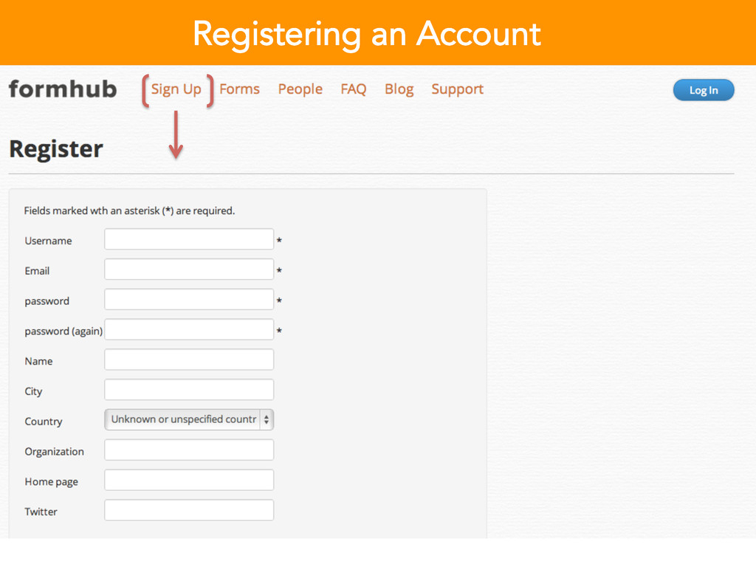Click the Country selector stepper arrows
The width and height of the screenshot is (756, 567).
(x=267, y=419)
